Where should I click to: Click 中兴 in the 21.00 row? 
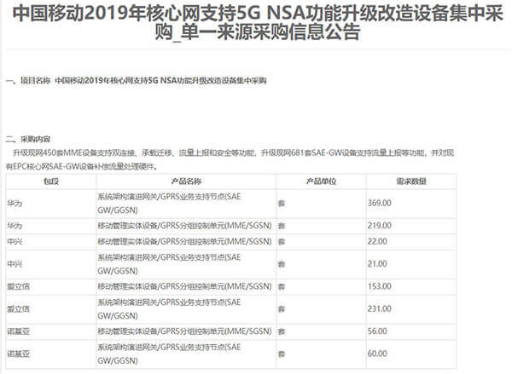pyautogui.click(x=15, y=264)
